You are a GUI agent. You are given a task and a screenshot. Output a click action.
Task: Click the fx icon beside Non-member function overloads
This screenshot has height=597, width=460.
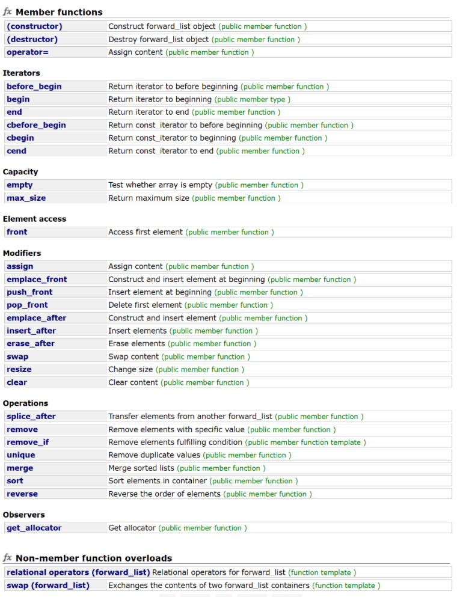tap(7, 558)
